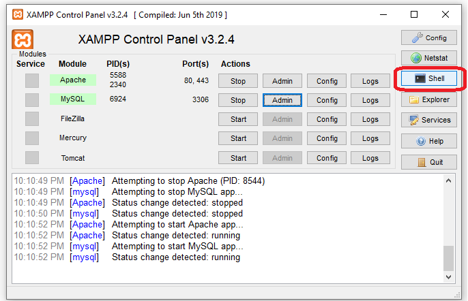Open the Mercury Config menu
468x301 pixels.
327,138
